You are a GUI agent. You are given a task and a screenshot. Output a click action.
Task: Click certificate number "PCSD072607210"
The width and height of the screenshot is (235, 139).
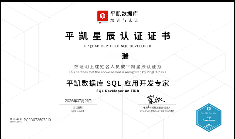click(37, 120)
